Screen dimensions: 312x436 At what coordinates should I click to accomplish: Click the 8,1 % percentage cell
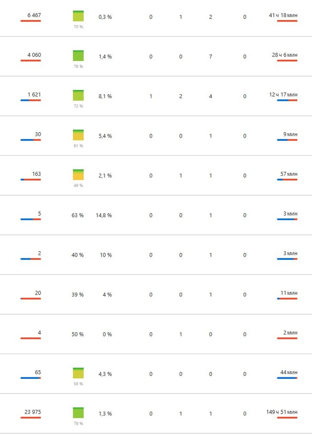pos(105,96)
